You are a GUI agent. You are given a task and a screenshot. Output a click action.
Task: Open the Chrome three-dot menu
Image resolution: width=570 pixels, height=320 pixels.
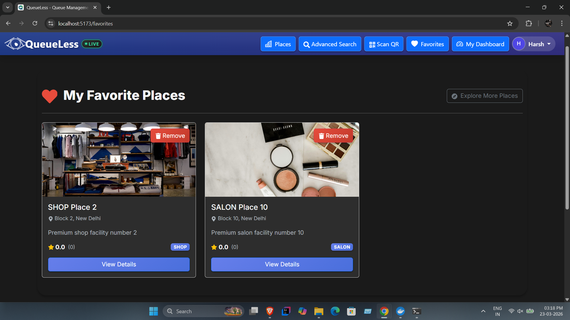(x=562, y=23)
